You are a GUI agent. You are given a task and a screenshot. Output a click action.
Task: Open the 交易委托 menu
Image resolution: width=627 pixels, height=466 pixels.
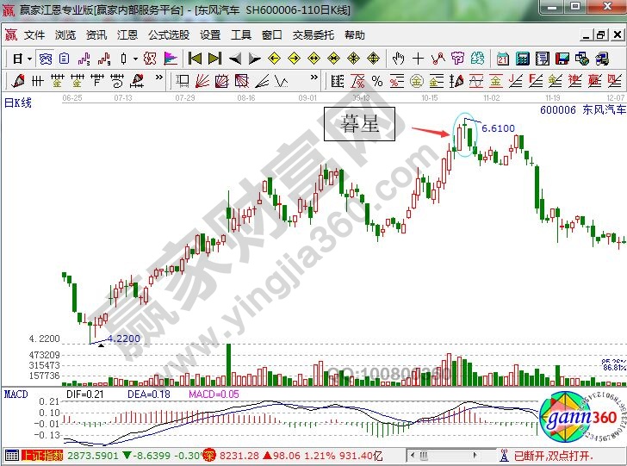tap(313, 35)
